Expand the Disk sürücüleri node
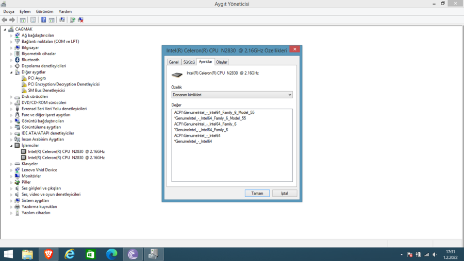The width and height of the screenshot is (464, 261). click(11, 97)
